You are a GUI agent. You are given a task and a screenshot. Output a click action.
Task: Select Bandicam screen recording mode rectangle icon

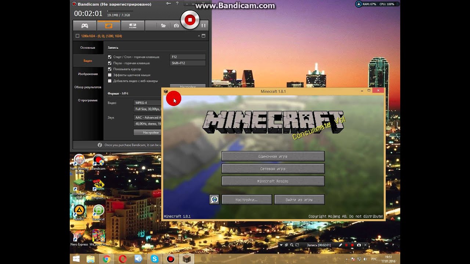(x=108, y=26)
